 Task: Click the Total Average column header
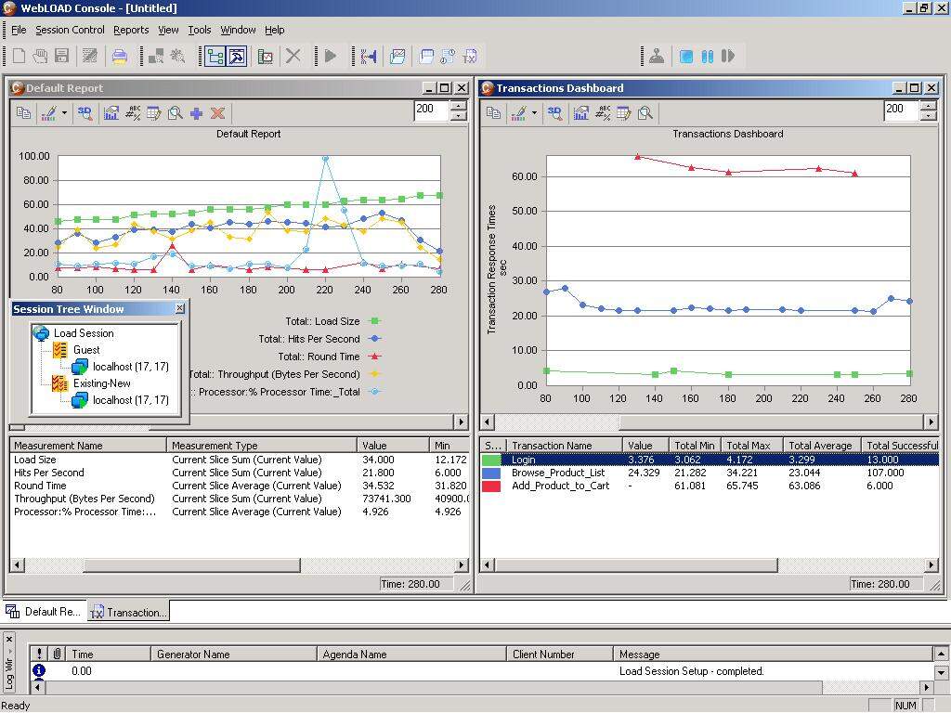[x=821, y=446]
